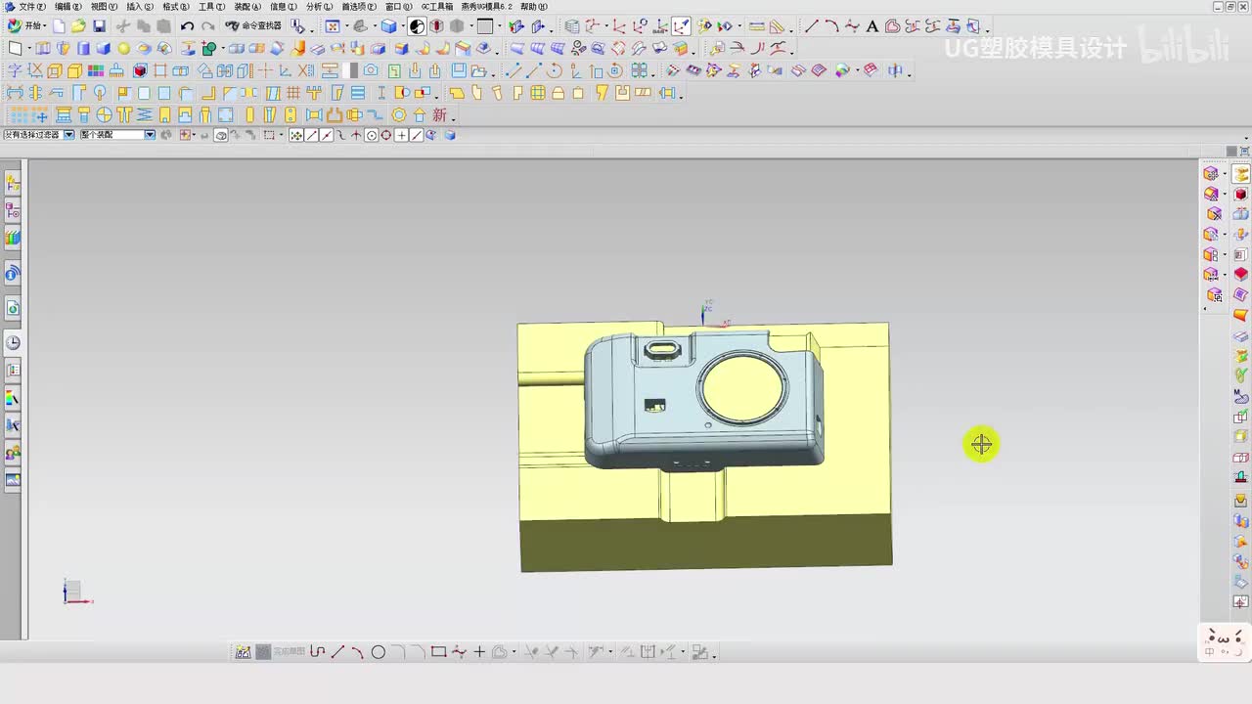The height and width of the screenshot is (704, 1252).
Task: Toggle the Arc Center snap option
Action: (372, 135)
